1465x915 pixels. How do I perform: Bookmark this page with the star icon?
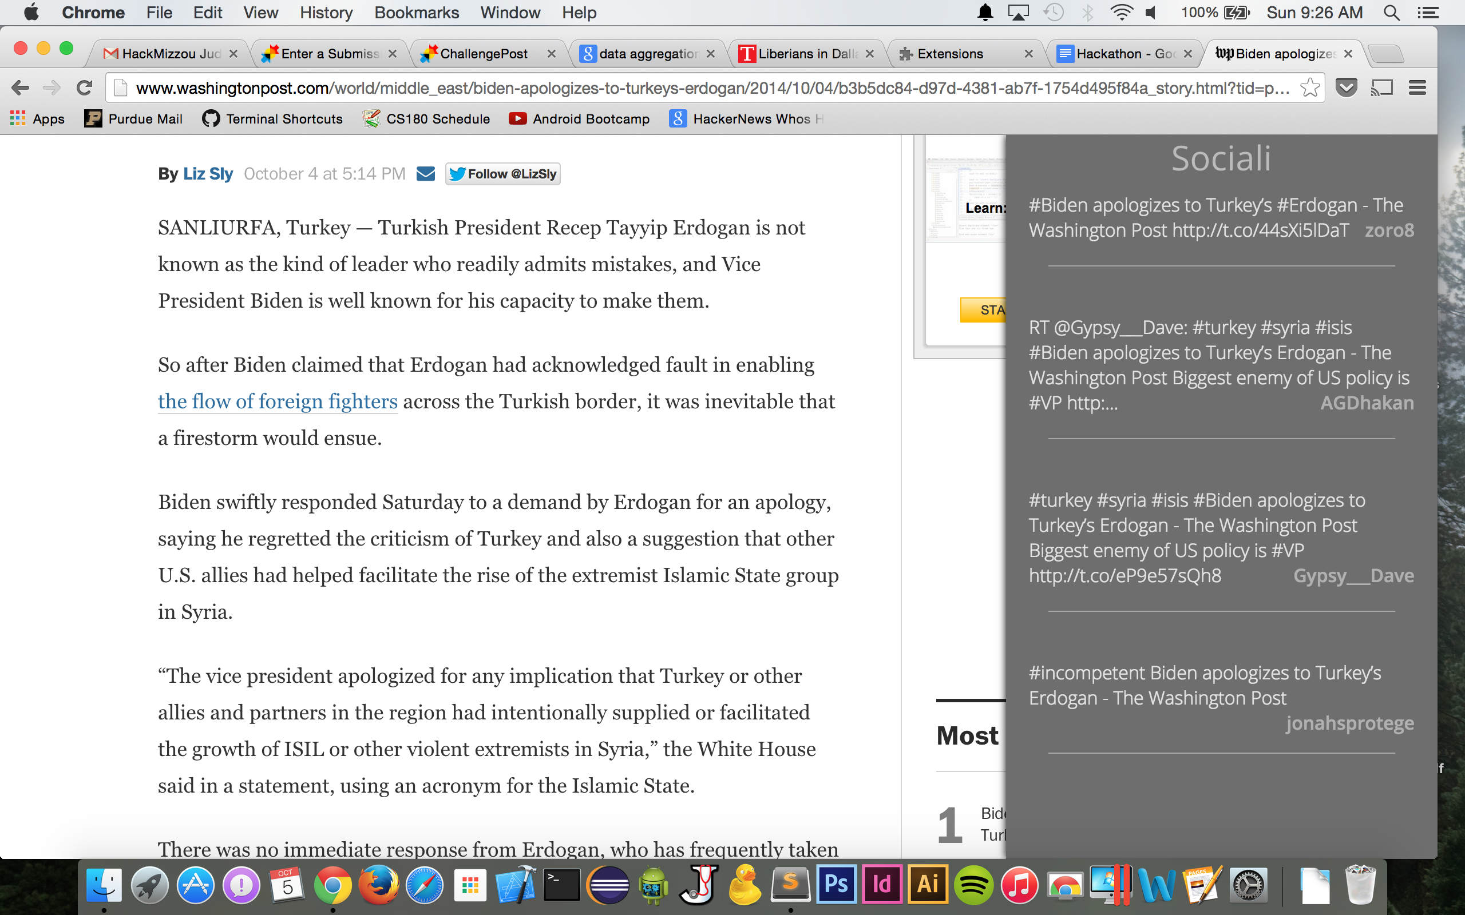pyautogui.click(x=1309, y=88)
